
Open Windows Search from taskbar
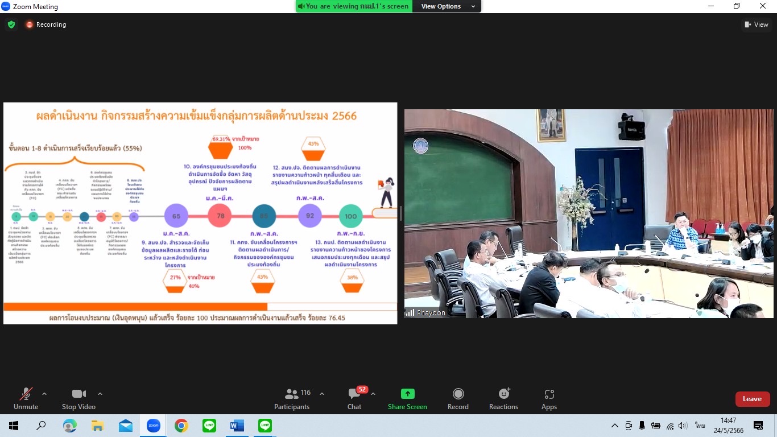pos(41,426)
